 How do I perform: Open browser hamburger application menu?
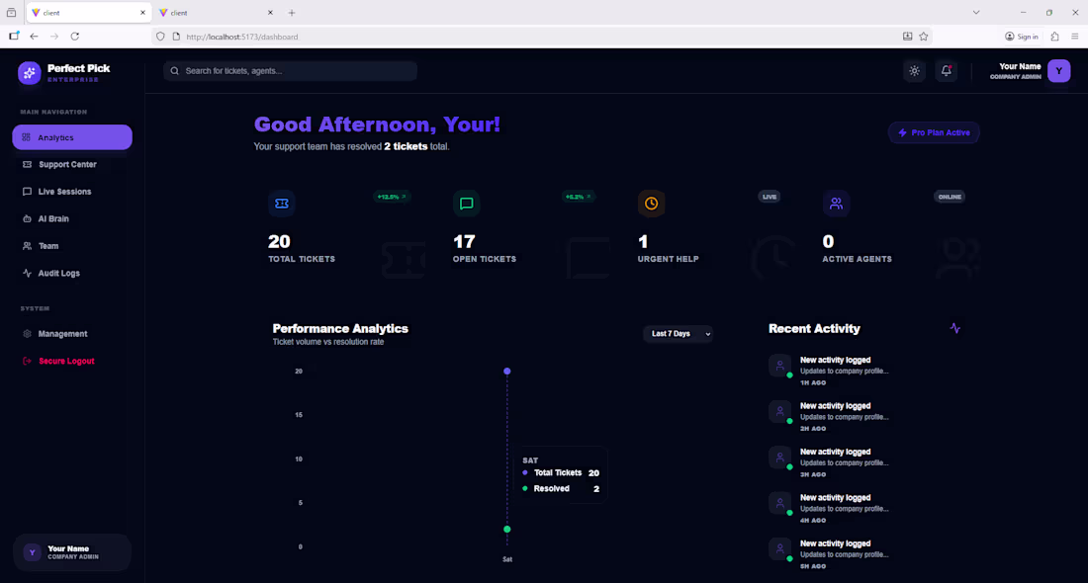1075,36
